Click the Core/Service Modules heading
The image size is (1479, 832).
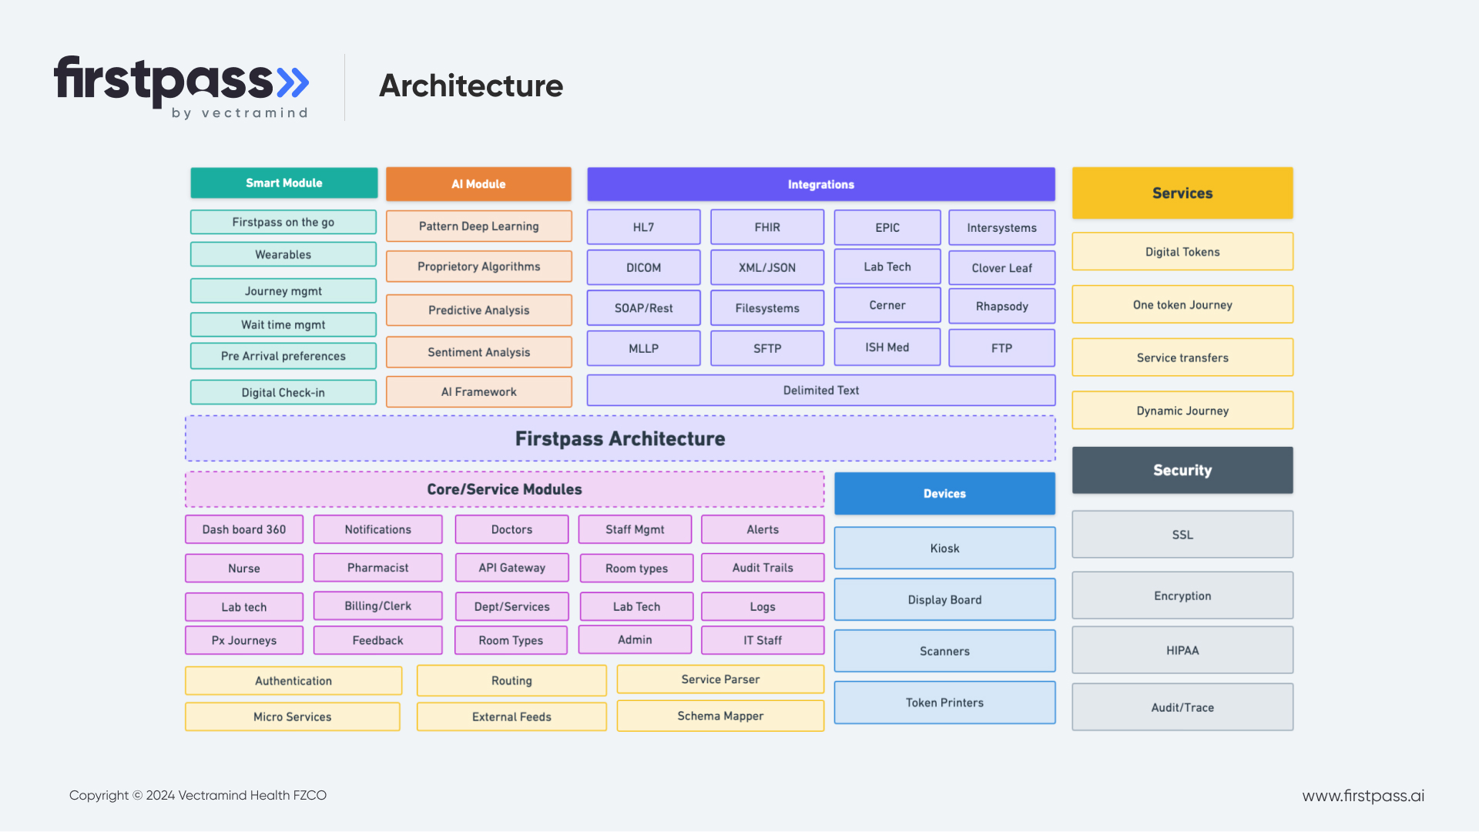[x=505, y=489]
